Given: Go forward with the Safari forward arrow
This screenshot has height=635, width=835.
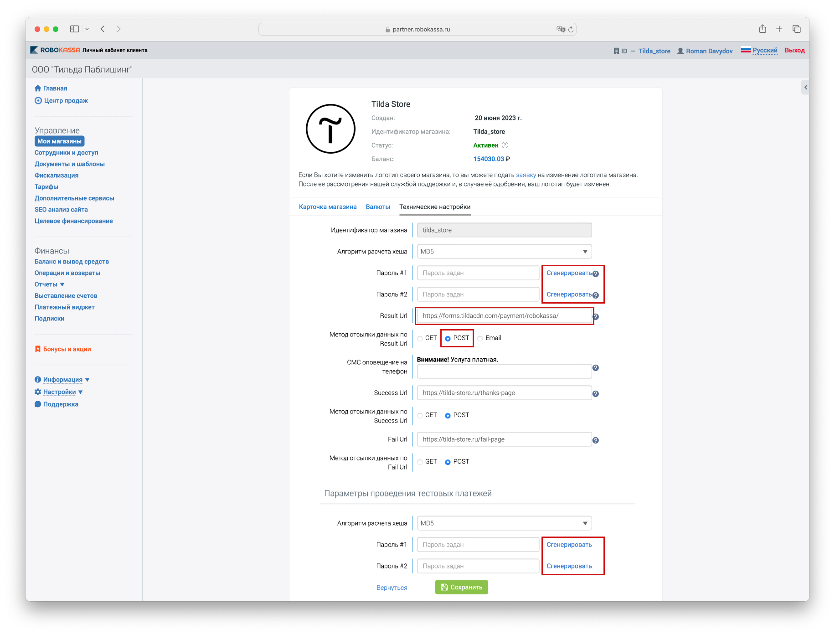Looking at the screenshot, I should click(x=119, y=29).
